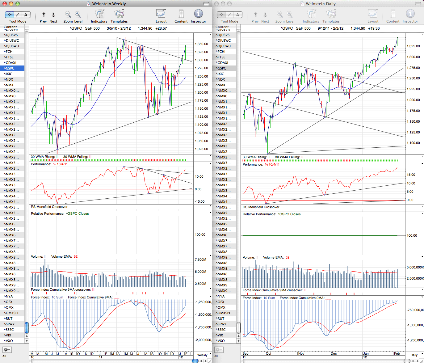
Task: Click left arrow of Daily chart scrollbar
Action: (x=412, y=361)
